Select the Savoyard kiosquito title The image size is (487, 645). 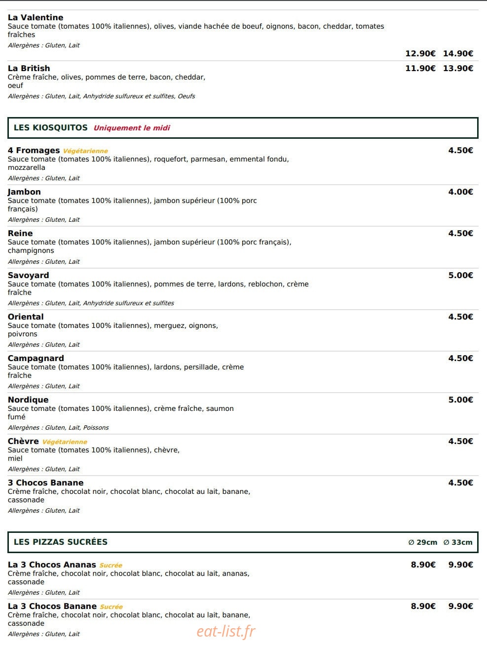tap(28, 275)
